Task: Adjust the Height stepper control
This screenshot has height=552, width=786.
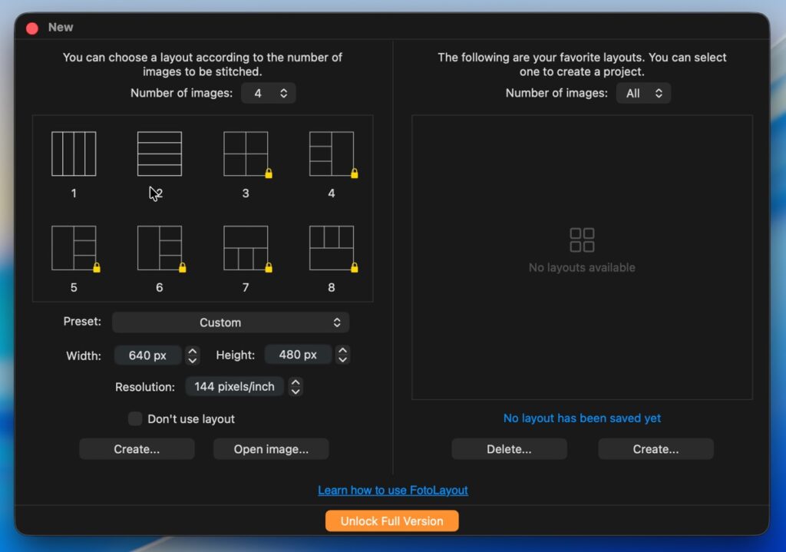Action: pyautogui.click(x=343, y=355)
